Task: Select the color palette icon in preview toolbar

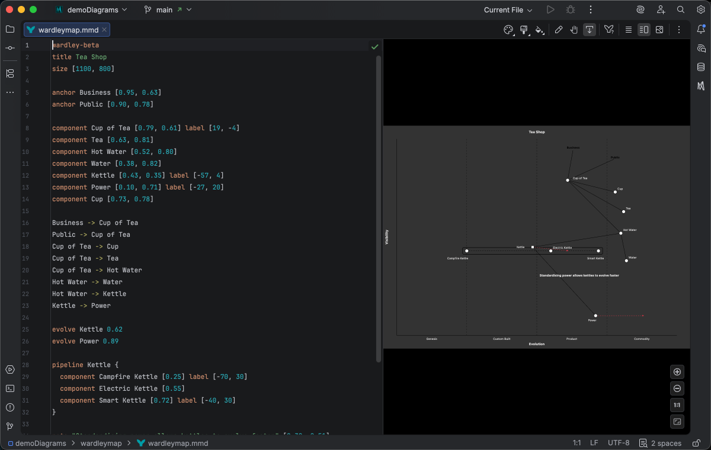Action: 508,29
